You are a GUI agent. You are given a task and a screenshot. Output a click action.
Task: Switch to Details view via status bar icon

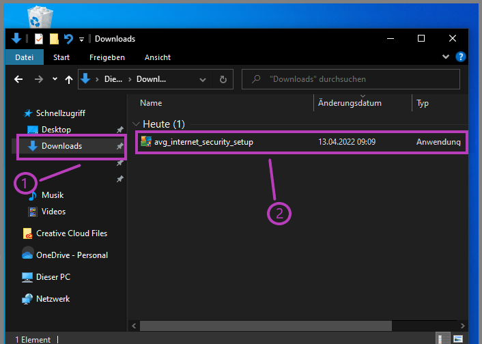(x=443, y=339)
